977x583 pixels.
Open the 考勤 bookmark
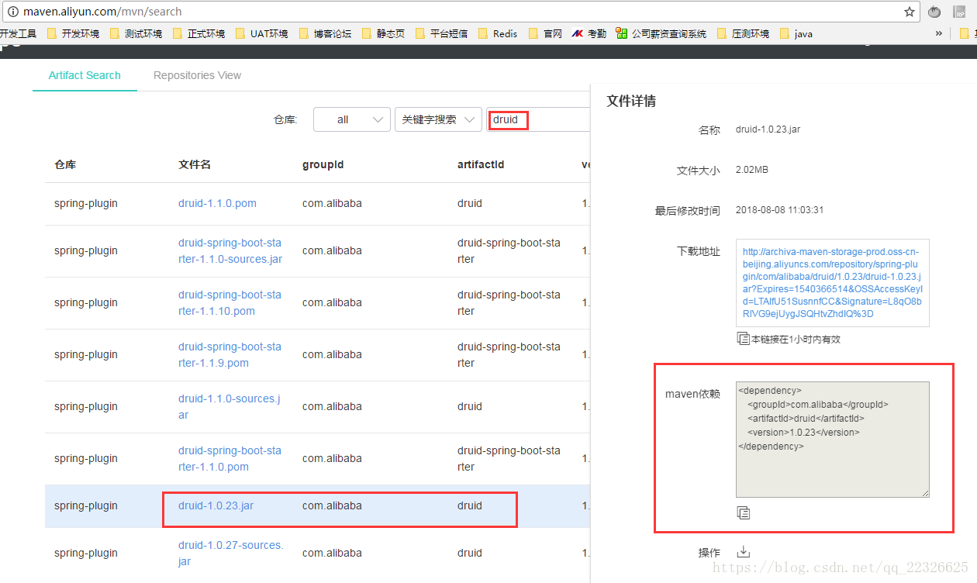click(589, 33)
